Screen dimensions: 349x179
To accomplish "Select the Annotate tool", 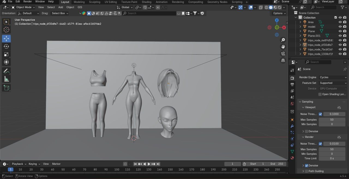I will (6, 71).
